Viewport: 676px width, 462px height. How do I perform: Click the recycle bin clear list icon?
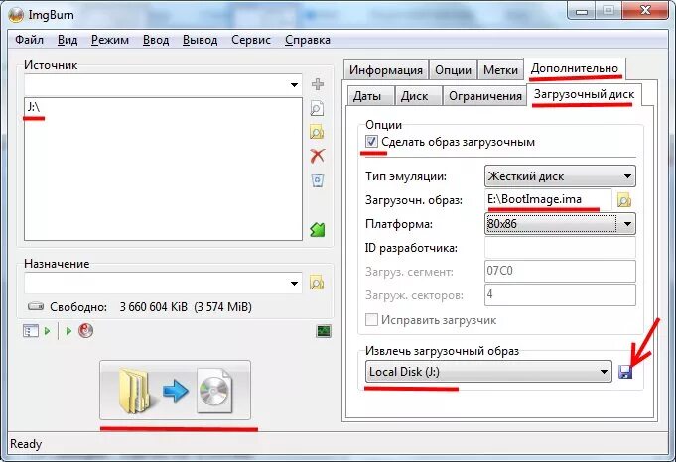tap(318, 180)
